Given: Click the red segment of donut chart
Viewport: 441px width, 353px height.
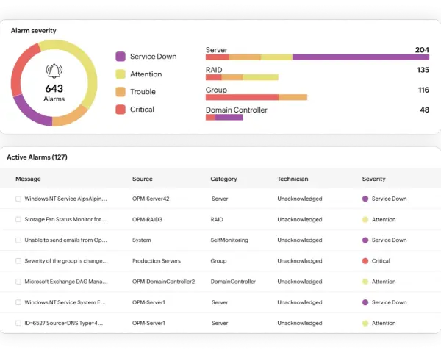Looking at the screenshot, I should pos(21,69).
